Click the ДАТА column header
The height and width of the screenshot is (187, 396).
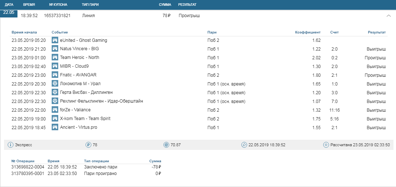[x=9, y=5]
